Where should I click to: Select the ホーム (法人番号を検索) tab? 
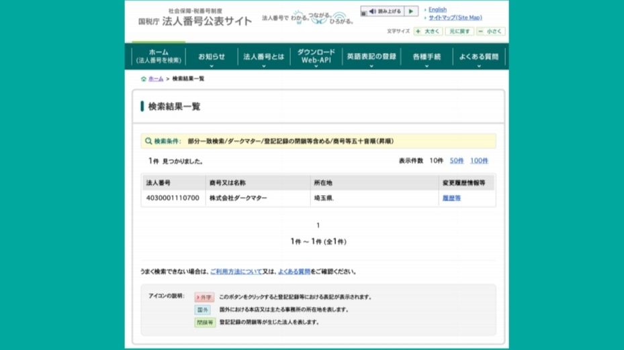coord(159,56)
